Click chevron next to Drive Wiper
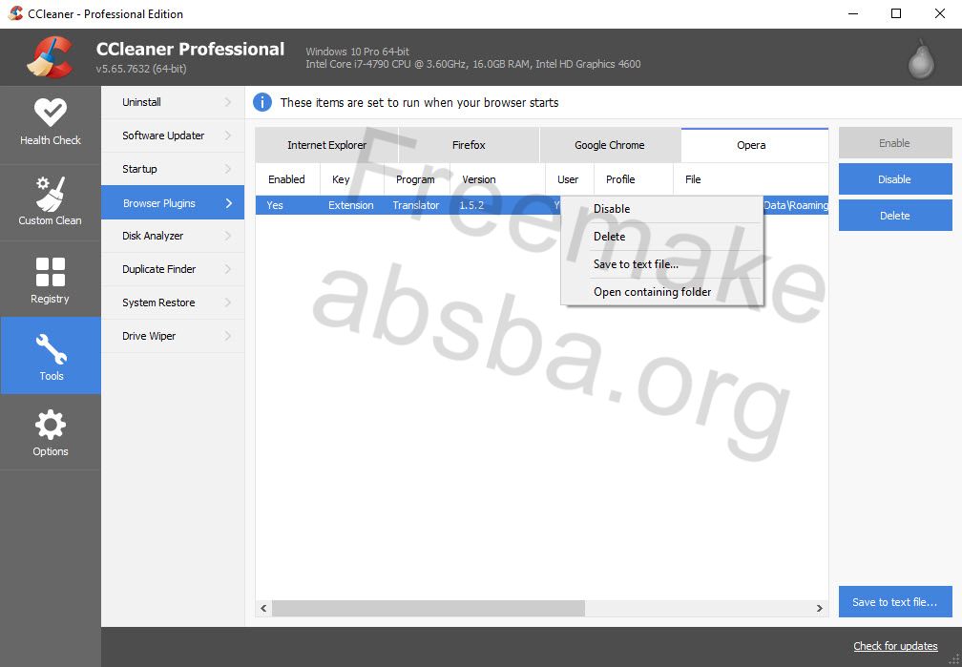 pos(228,336)
